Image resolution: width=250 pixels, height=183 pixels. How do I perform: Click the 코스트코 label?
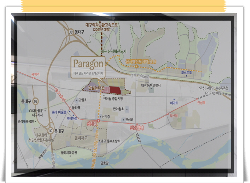coord(186,72)
